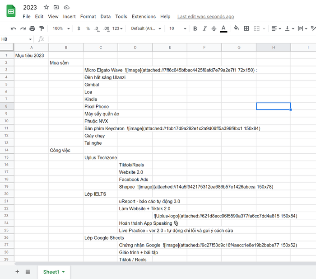The height and width of the screenshot is (279, 316).
Task: Click the 2023 document title
Action: (30, 8)
